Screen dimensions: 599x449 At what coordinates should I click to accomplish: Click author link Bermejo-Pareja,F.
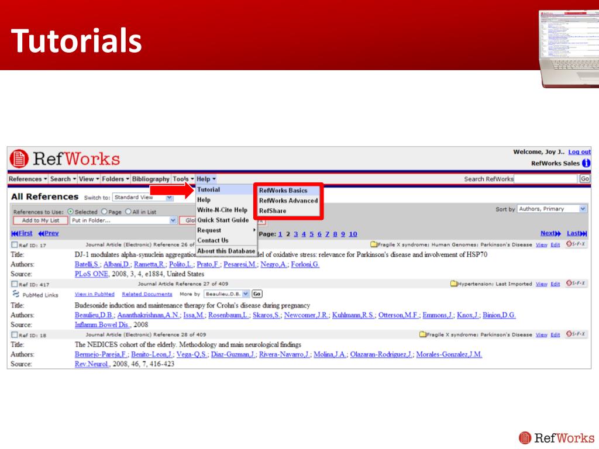[x=101, y=354]
